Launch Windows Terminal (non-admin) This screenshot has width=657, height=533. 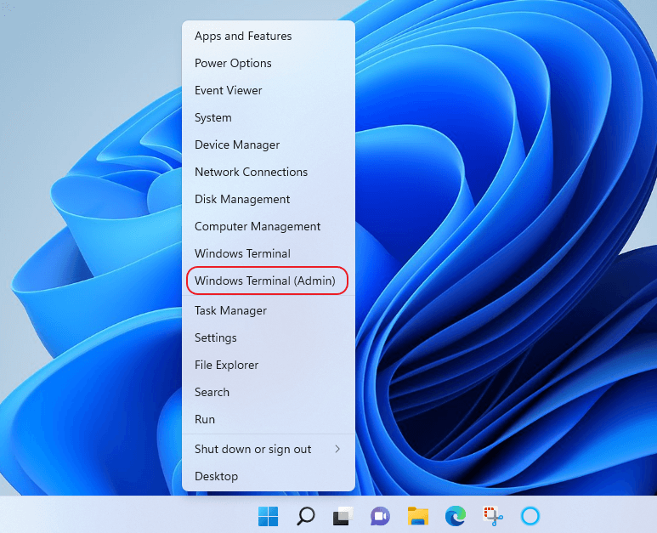click(269, 254)
